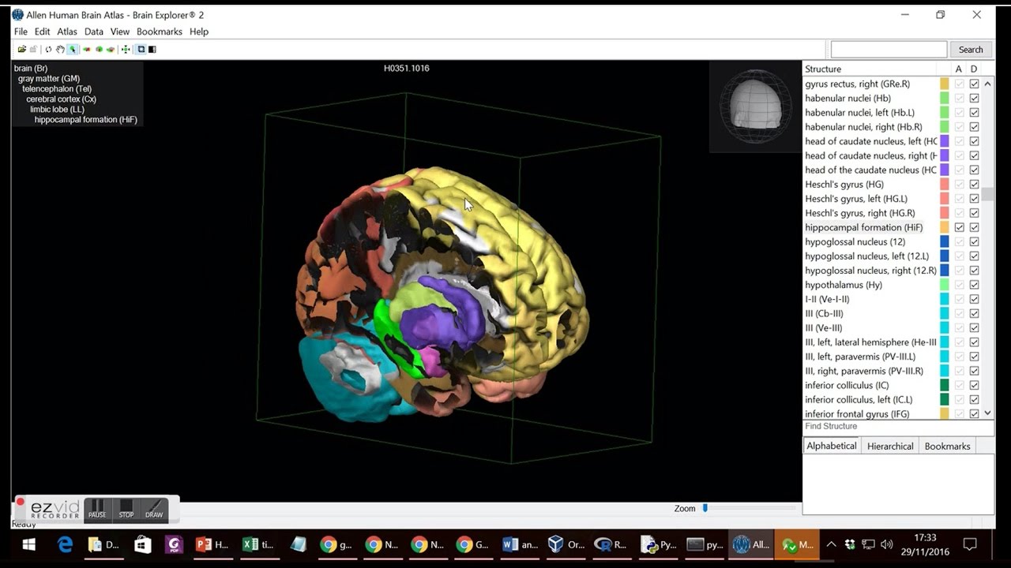Screen dimensions: 1011x568
Task: Open Word from the taskbar
Action: tap(521, 544)
